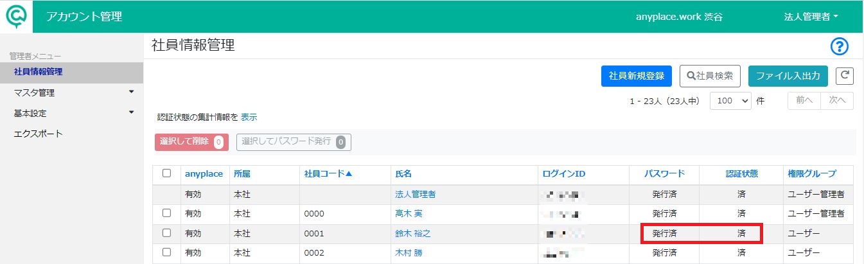The height and width of the screenshot is (264, 864).
Task: Click the 表示 link for authentication summary
Action: (249, 118)
